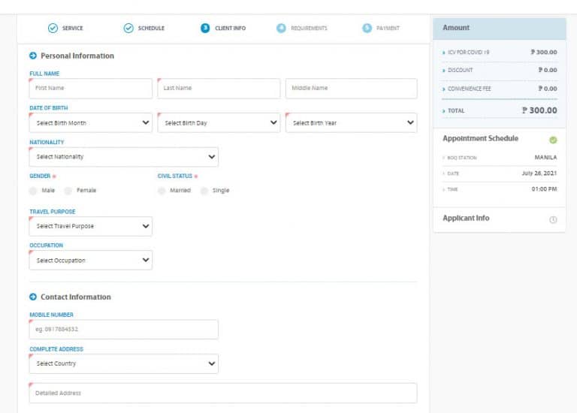577x413 pixels.
Task: Click the Payment step circle icon
Action: click(367, 29)
